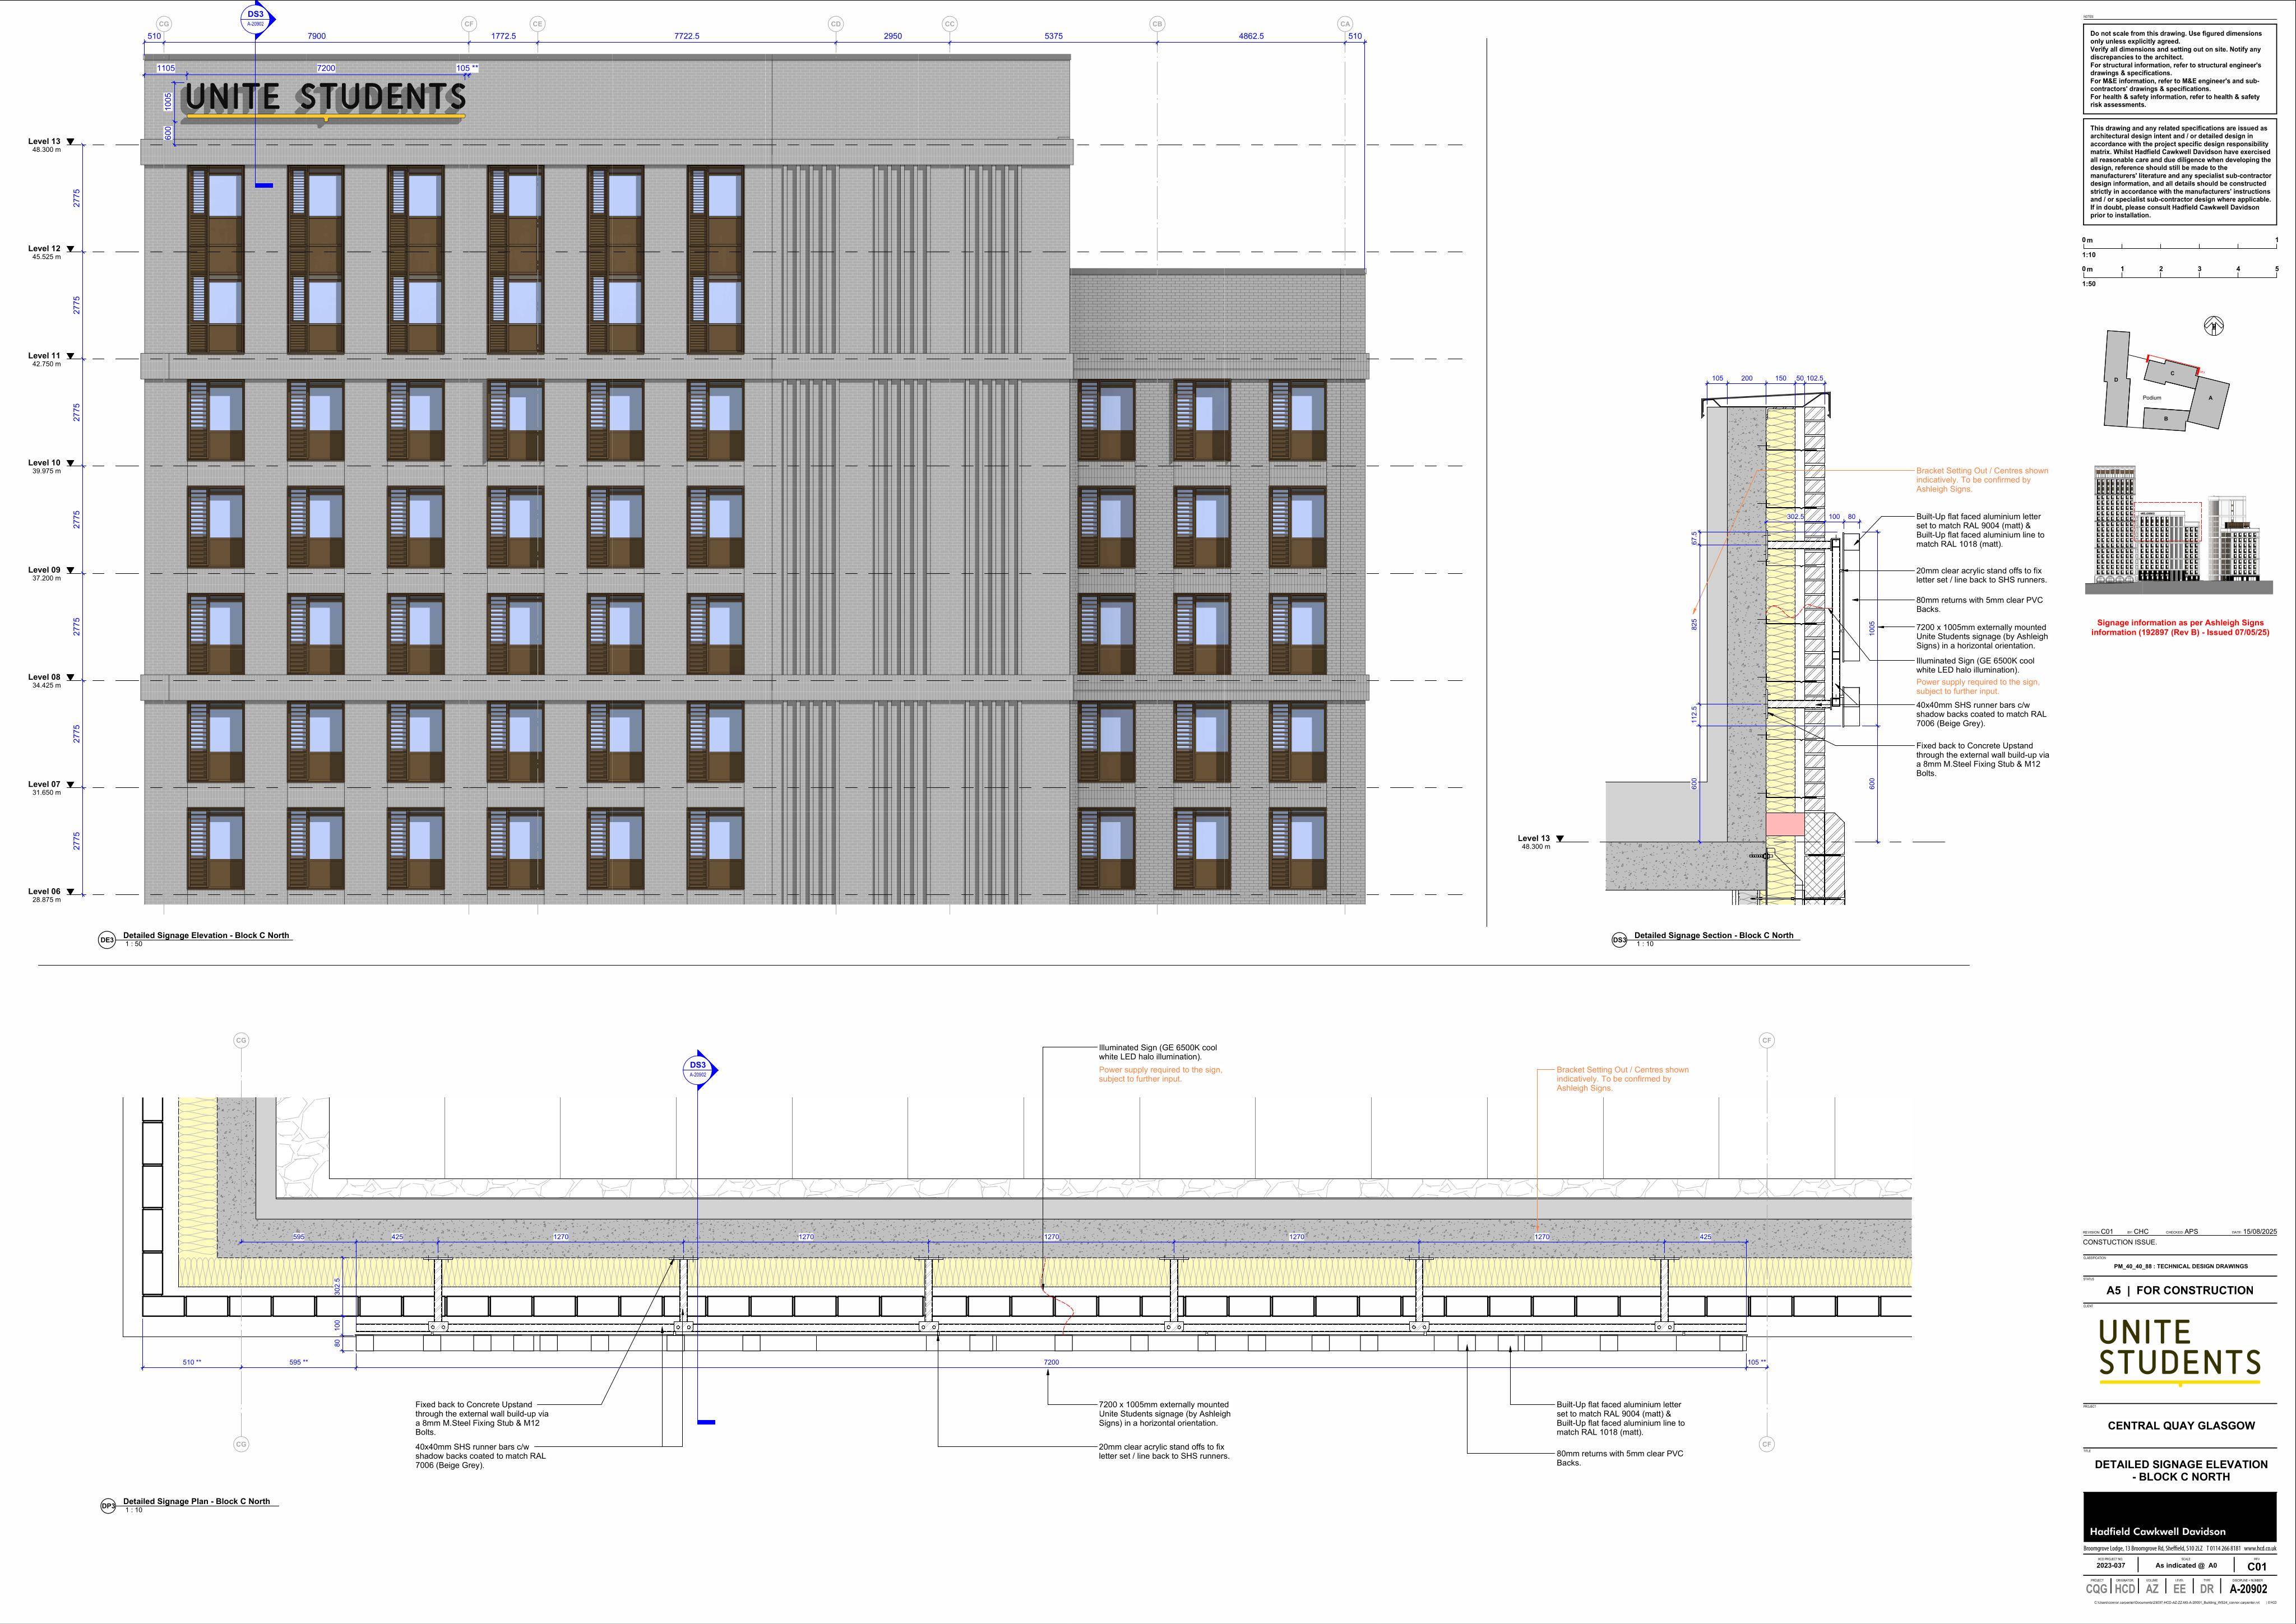Click the '80mm returns with 5mm clear PVC' note in the plan
Image resolution: width=2296 pixels, height=1624 pixels.
click(1620, 1458)
